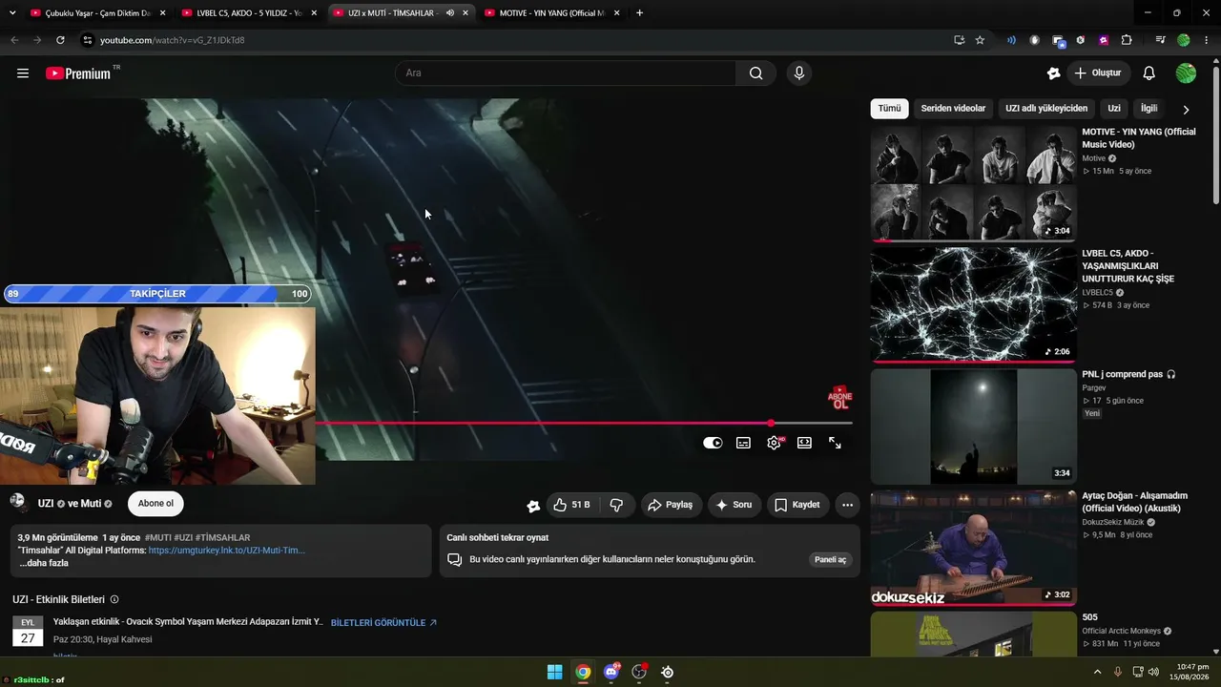Image resolution: width=1221 pixels, height=687 pixels.
Task: Bookmark this page with the star
Action: pos(980,40)
